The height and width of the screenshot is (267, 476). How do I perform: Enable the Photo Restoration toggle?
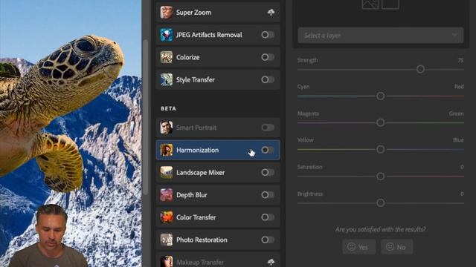268,240
